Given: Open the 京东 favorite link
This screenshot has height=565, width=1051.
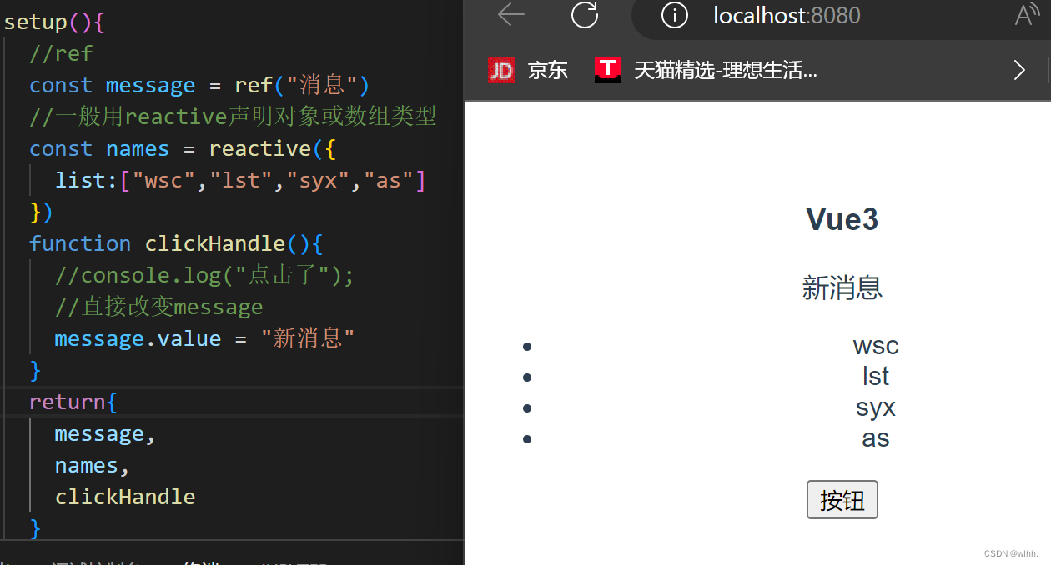Looking at the screenshot, I should (547, 70).
